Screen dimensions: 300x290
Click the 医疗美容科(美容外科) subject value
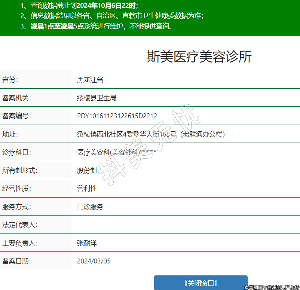[108, 152]
